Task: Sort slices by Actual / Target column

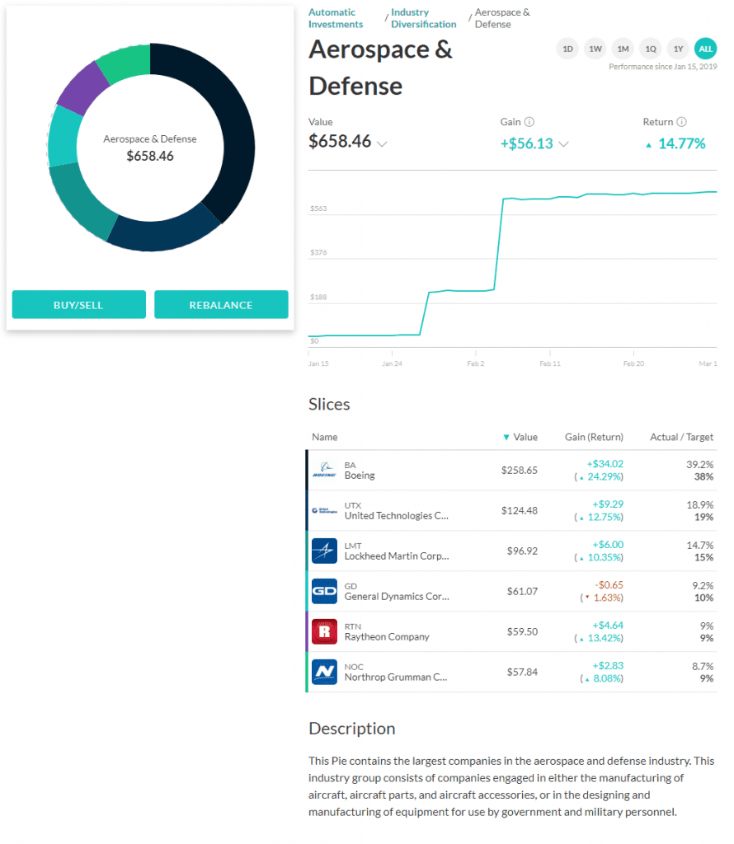Action: [681, 437]
